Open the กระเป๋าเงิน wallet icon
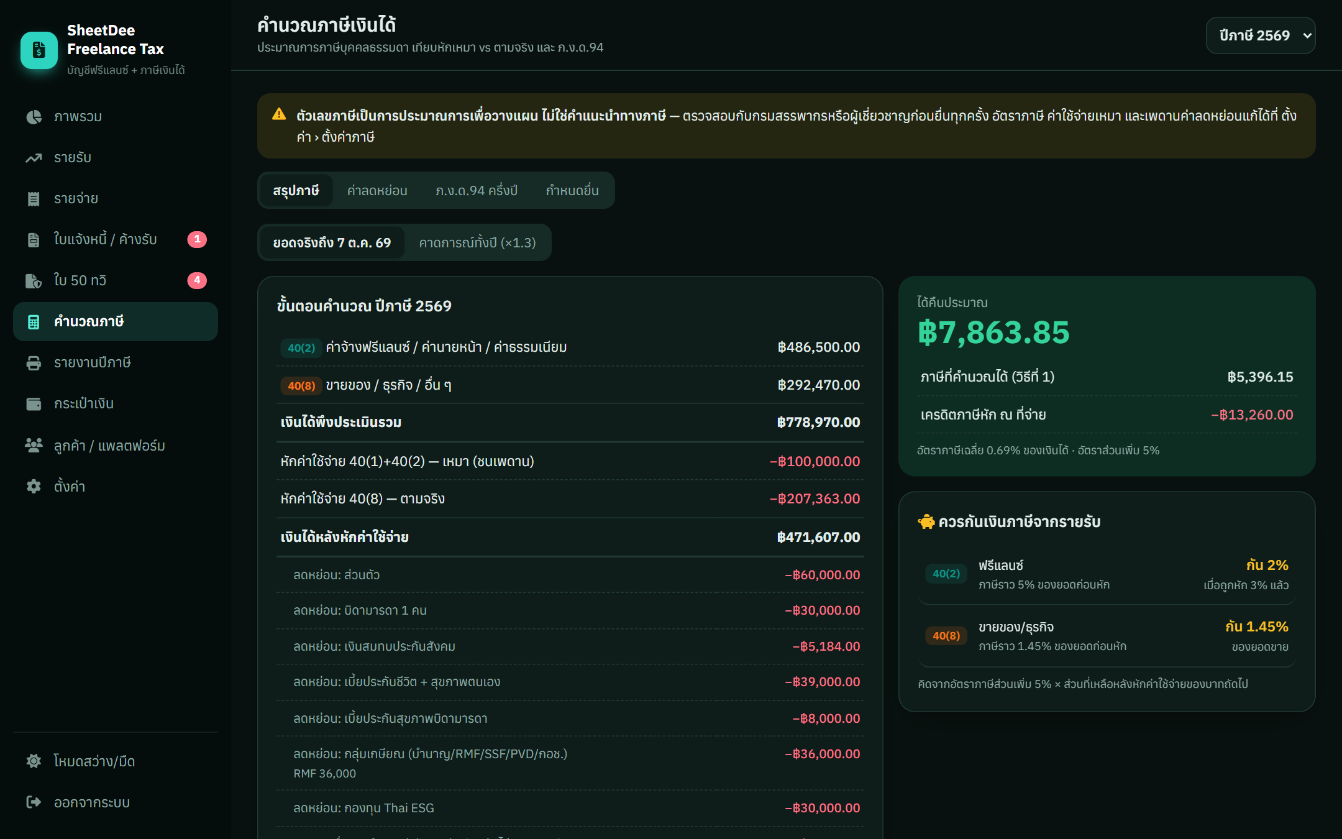The height and width of the screenshot is (839, 1342). click(34, 404)
